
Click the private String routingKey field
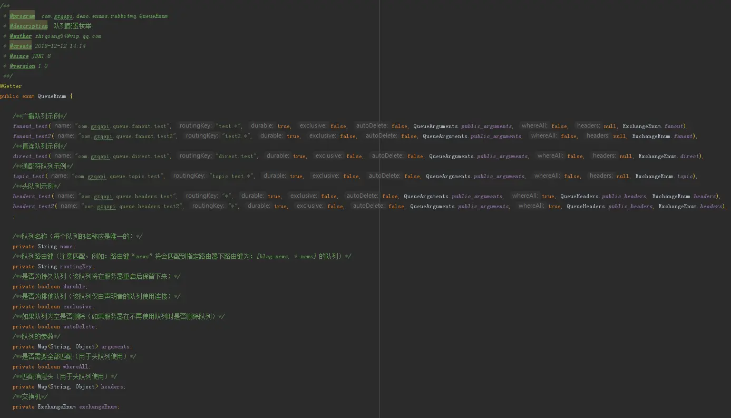(53, 266)
